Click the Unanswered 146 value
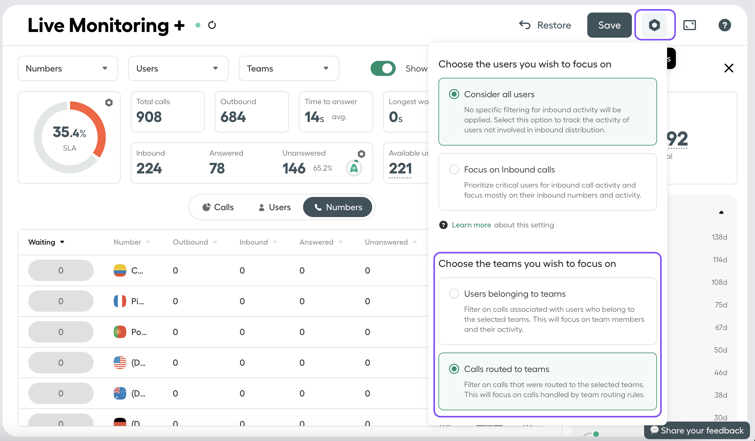This screenshot has height=441, width=755. click(294, 168)
